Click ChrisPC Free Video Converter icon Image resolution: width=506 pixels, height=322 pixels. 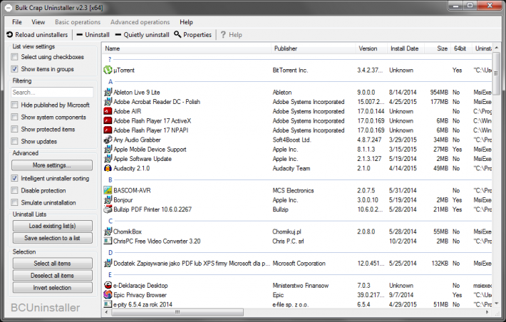click(x=108, y=241)
